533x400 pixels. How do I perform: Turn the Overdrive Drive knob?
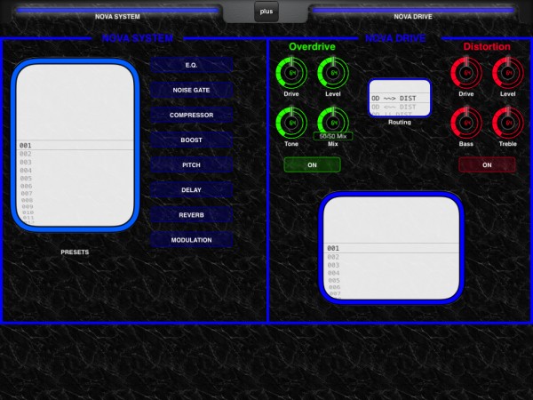click(291, 73)
